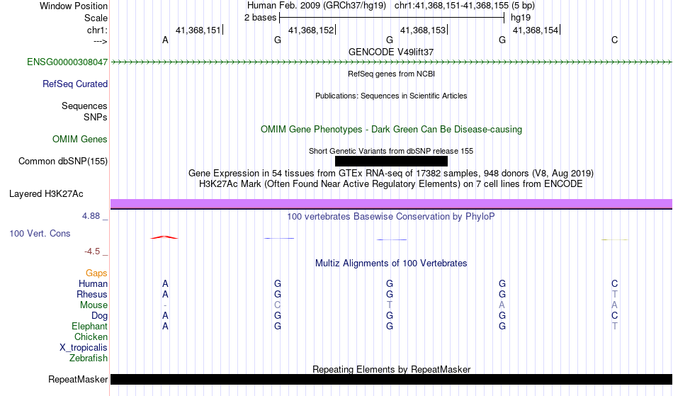Click the 4.88 PhyloP upper scale value
Image resolution: width=673 pixels, height=396 pixels.
[91, 216]
